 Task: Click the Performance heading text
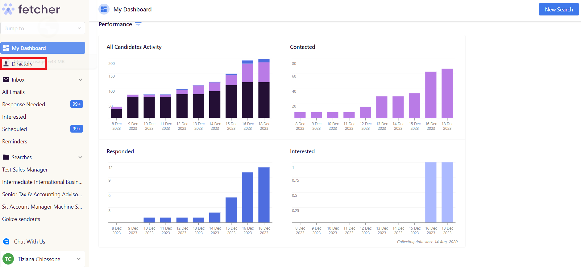[115, 24]
